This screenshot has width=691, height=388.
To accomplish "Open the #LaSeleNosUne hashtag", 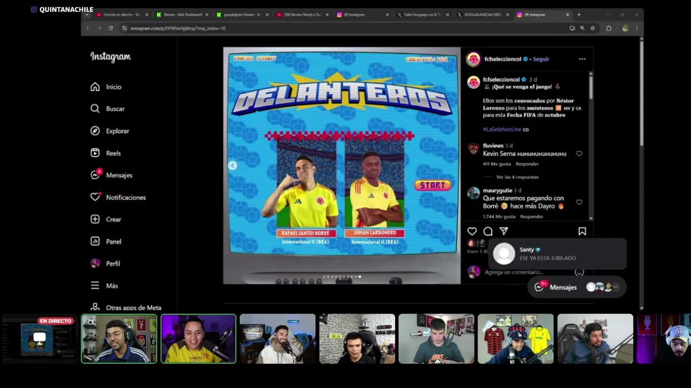I will click(x=502, y=129).
